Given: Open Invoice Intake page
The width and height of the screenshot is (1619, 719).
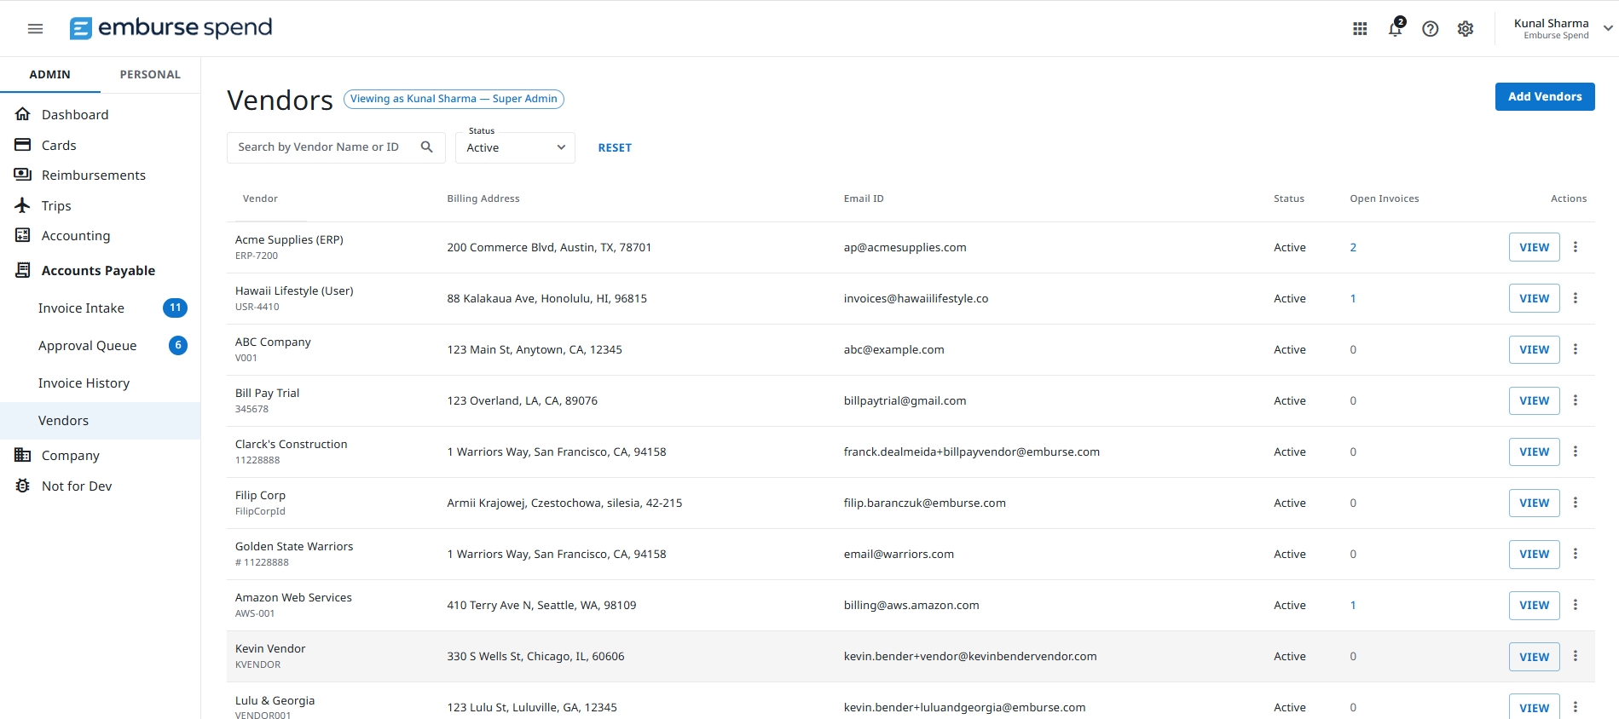Looking at the screenshot, I should 81,308.
